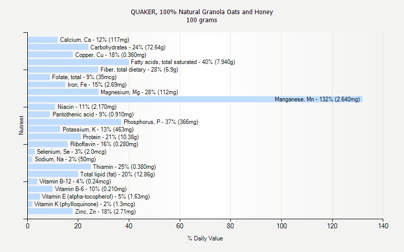Click the x-axis tick label '40'
404x252 pixels.
[x=129, y=226]
